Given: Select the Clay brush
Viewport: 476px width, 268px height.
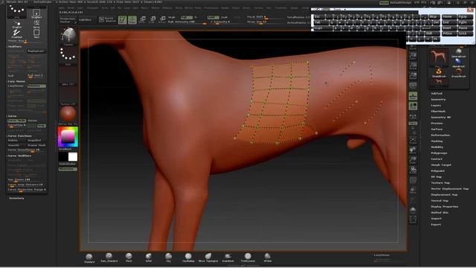Looking at the screenshot, I should click(168, 258).
